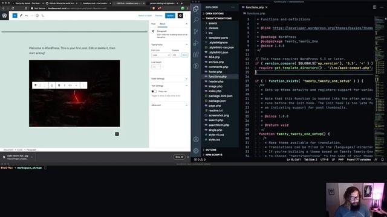Select the functions.php editor tab
Image resolution: width=387 pixels, height=217 pixels.
pos(254,7)
